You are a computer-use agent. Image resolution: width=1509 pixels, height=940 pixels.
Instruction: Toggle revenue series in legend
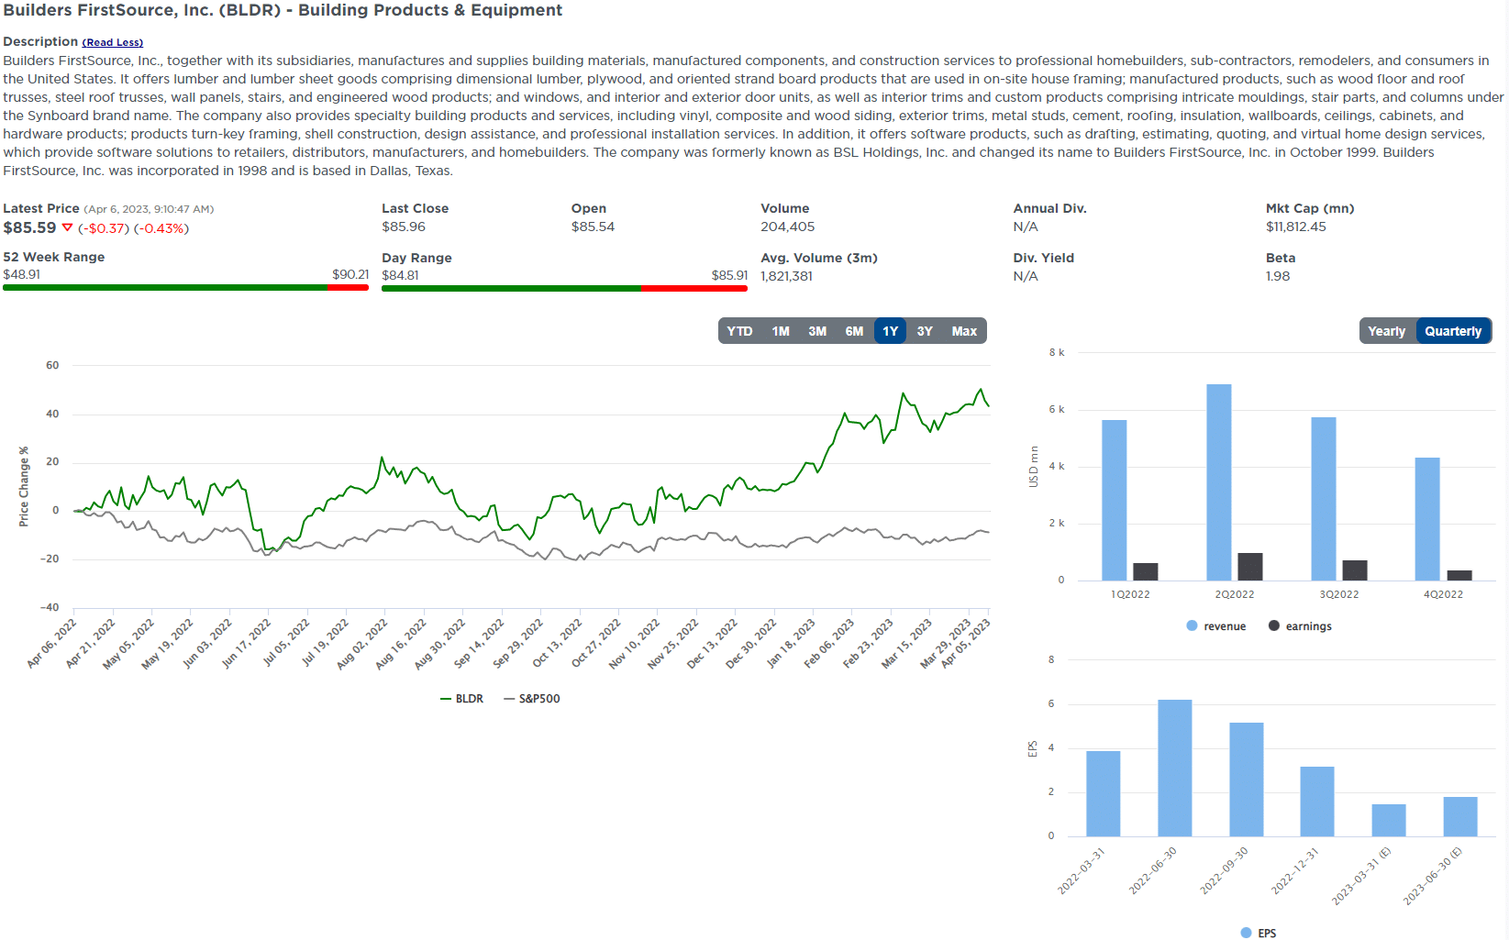coord(1216,626)
